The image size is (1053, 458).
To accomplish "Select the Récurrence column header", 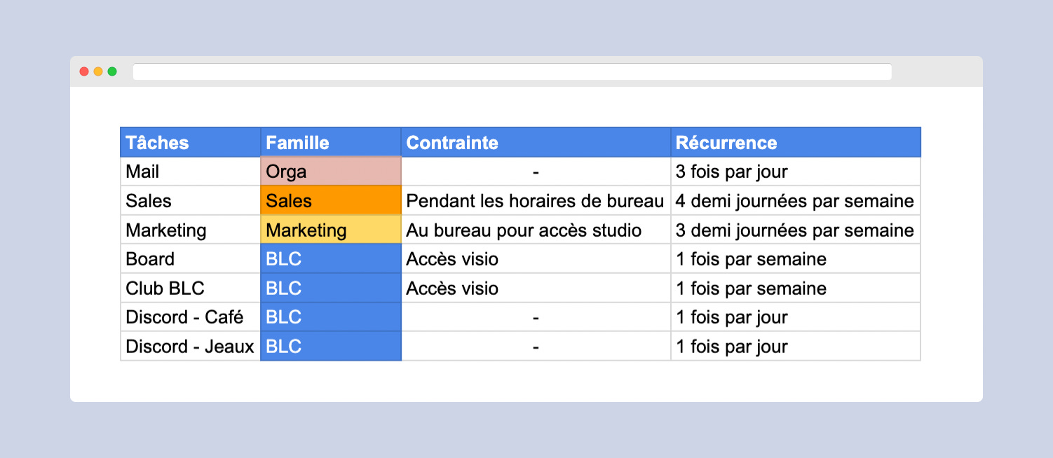I will pyautogui.click(x=796, y=142).
